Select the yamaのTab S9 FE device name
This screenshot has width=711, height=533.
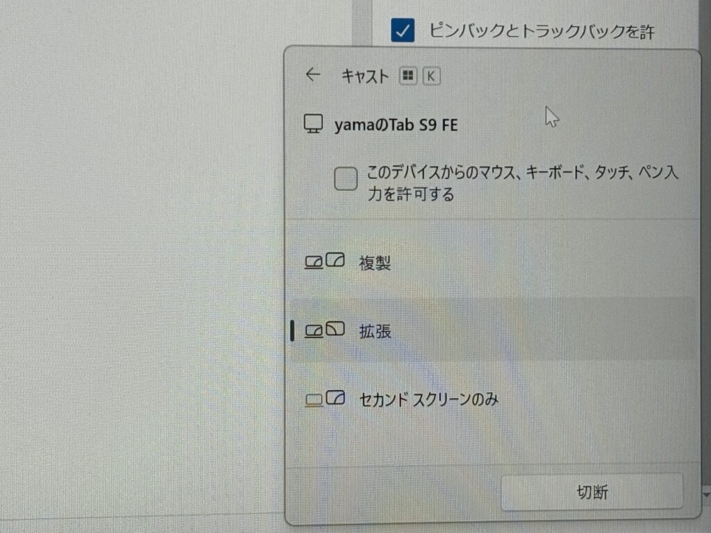(x=396, y=125)
